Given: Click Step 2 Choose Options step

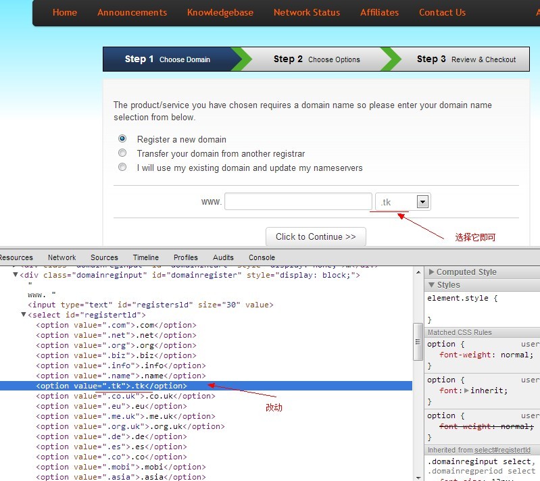Looking at the screenshot, I should tap(317, 59).
